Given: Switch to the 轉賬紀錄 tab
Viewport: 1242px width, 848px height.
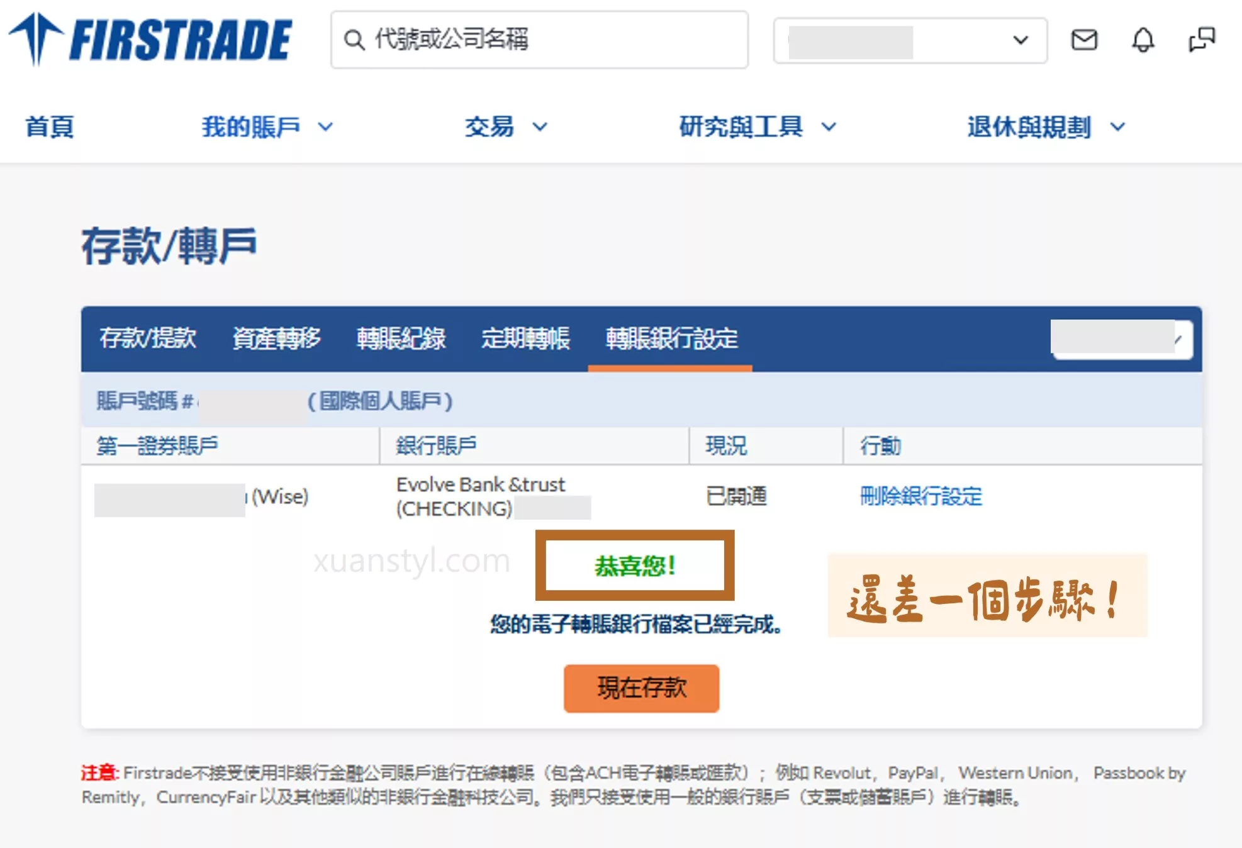Looking at the screenshot, I should click(x=401, y=338).
